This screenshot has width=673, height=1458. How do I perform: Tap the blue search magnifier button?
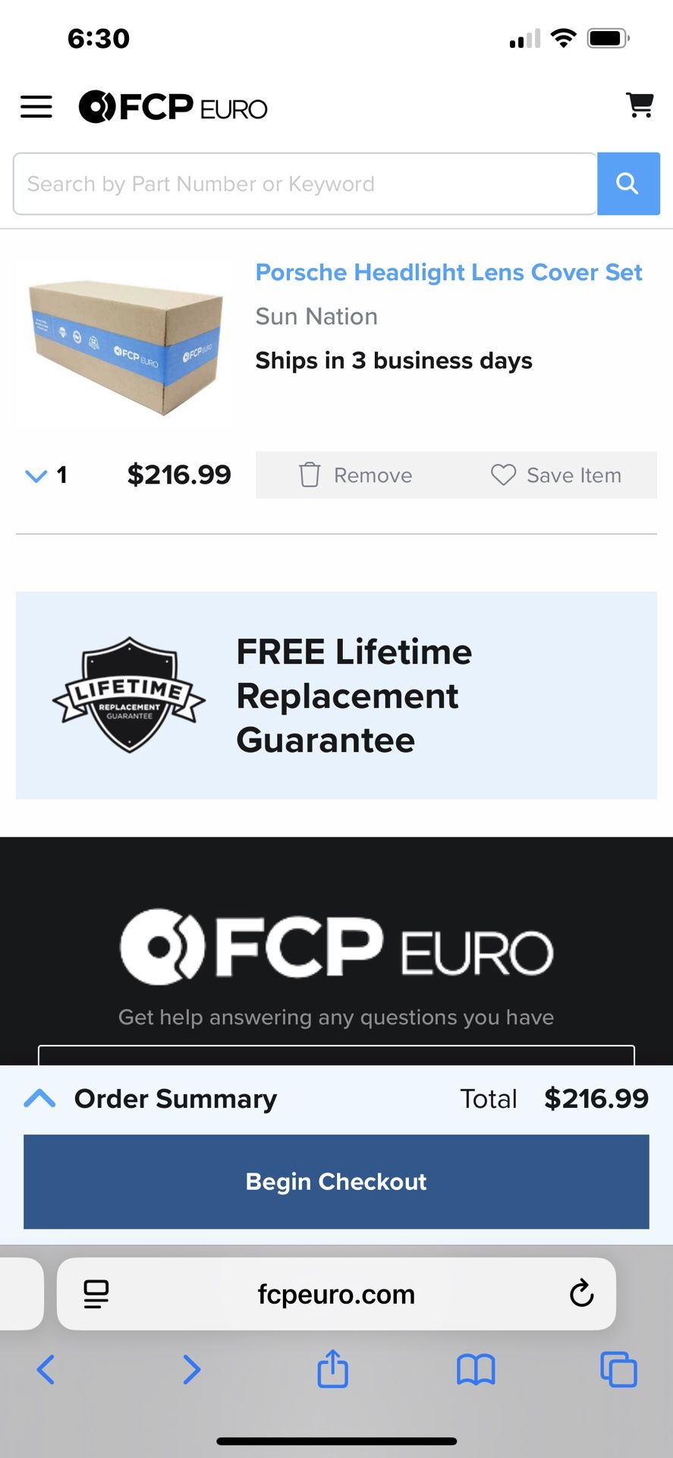627,184
